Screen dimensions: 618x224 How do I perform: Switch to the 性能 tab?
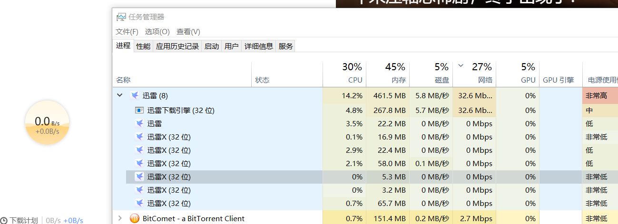(143, 46)
